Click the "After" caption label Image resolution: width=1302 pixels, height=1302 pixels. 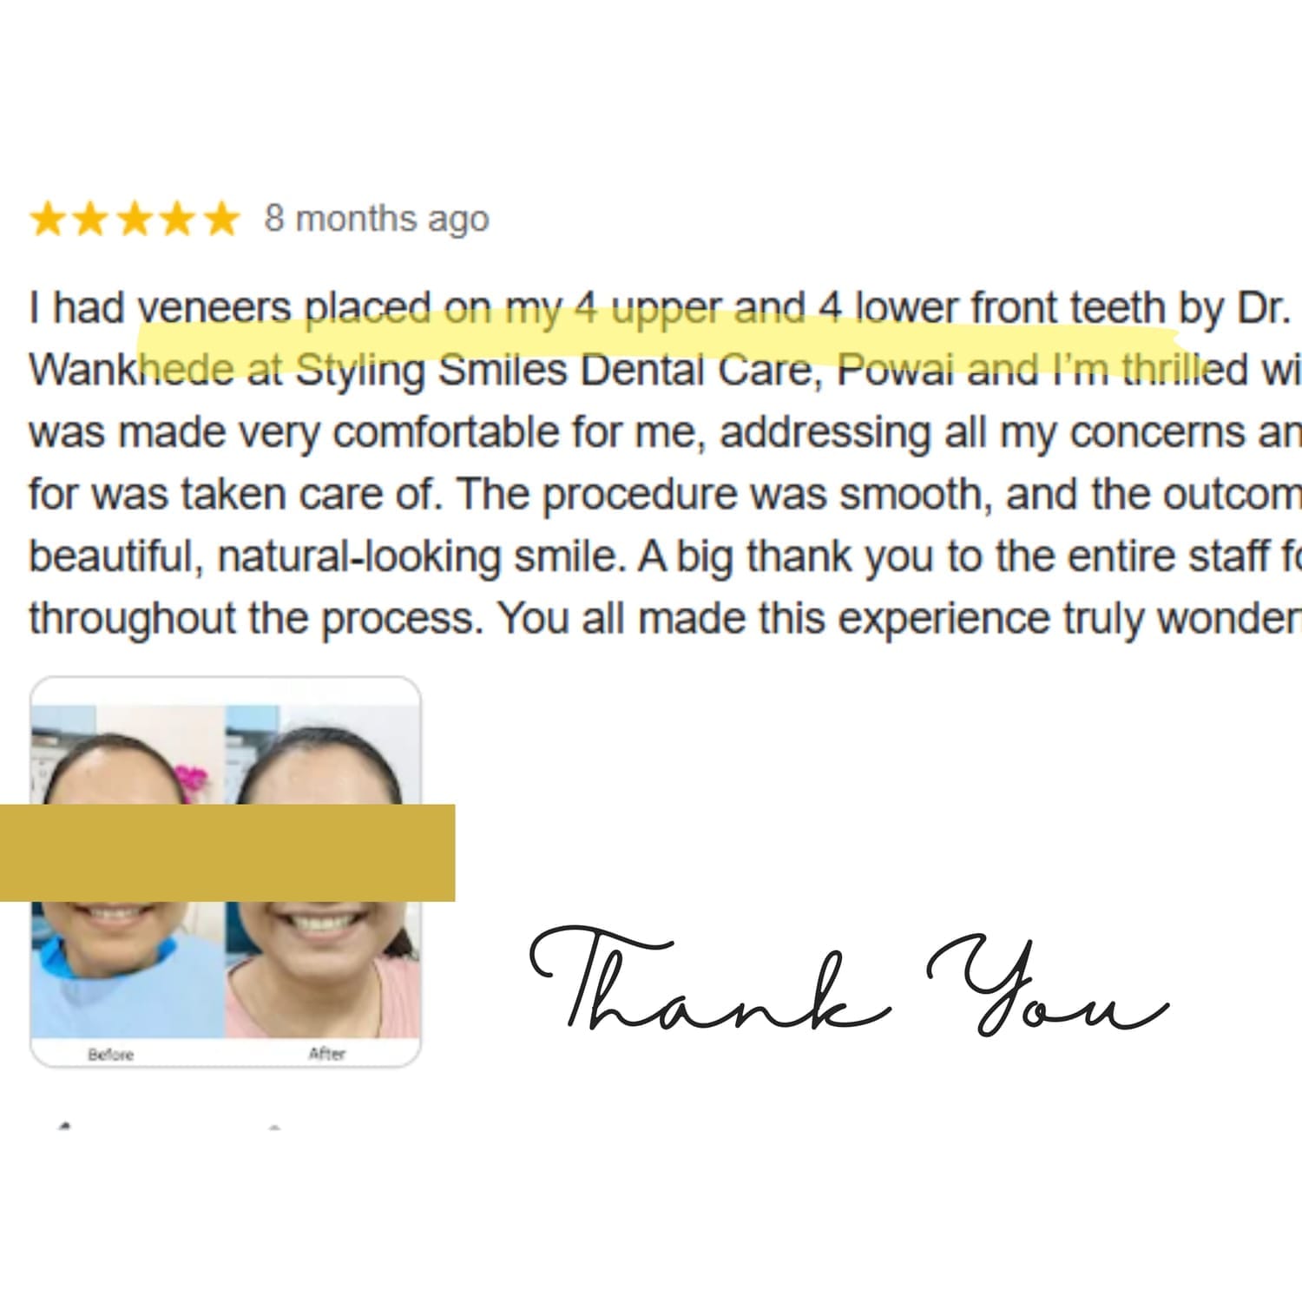pos(327,1054)
